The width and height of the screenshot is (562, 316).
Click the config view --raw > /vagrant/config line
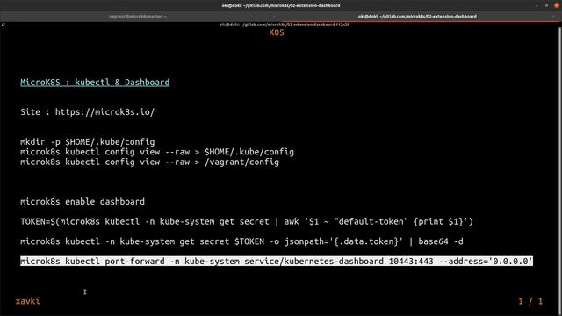[x=149, y=162]
